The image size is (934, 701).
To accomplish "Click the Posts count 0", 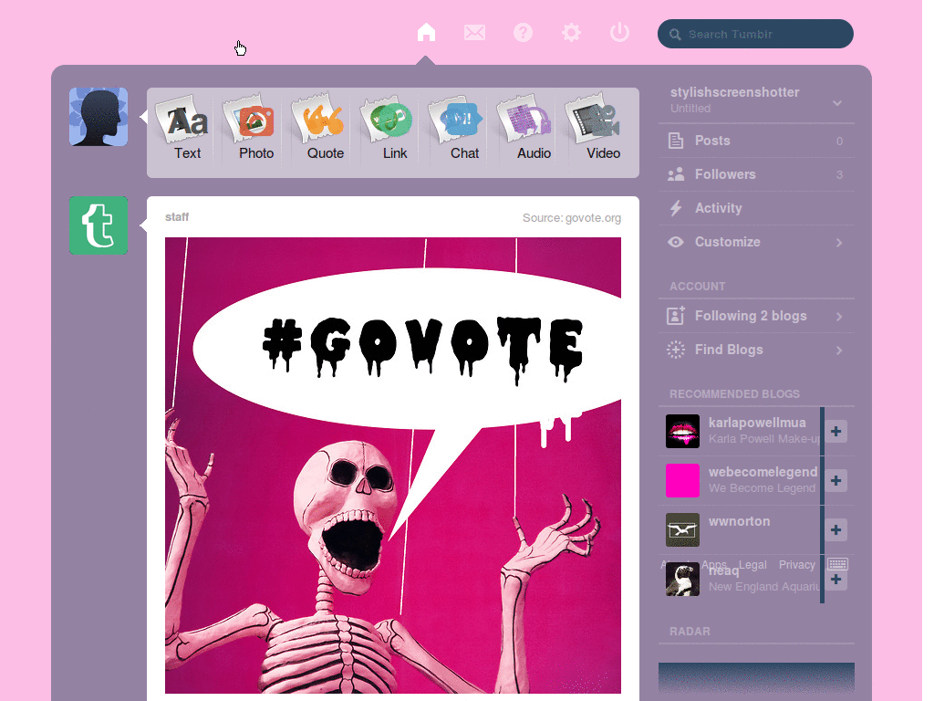I will (x=839, y=141).
